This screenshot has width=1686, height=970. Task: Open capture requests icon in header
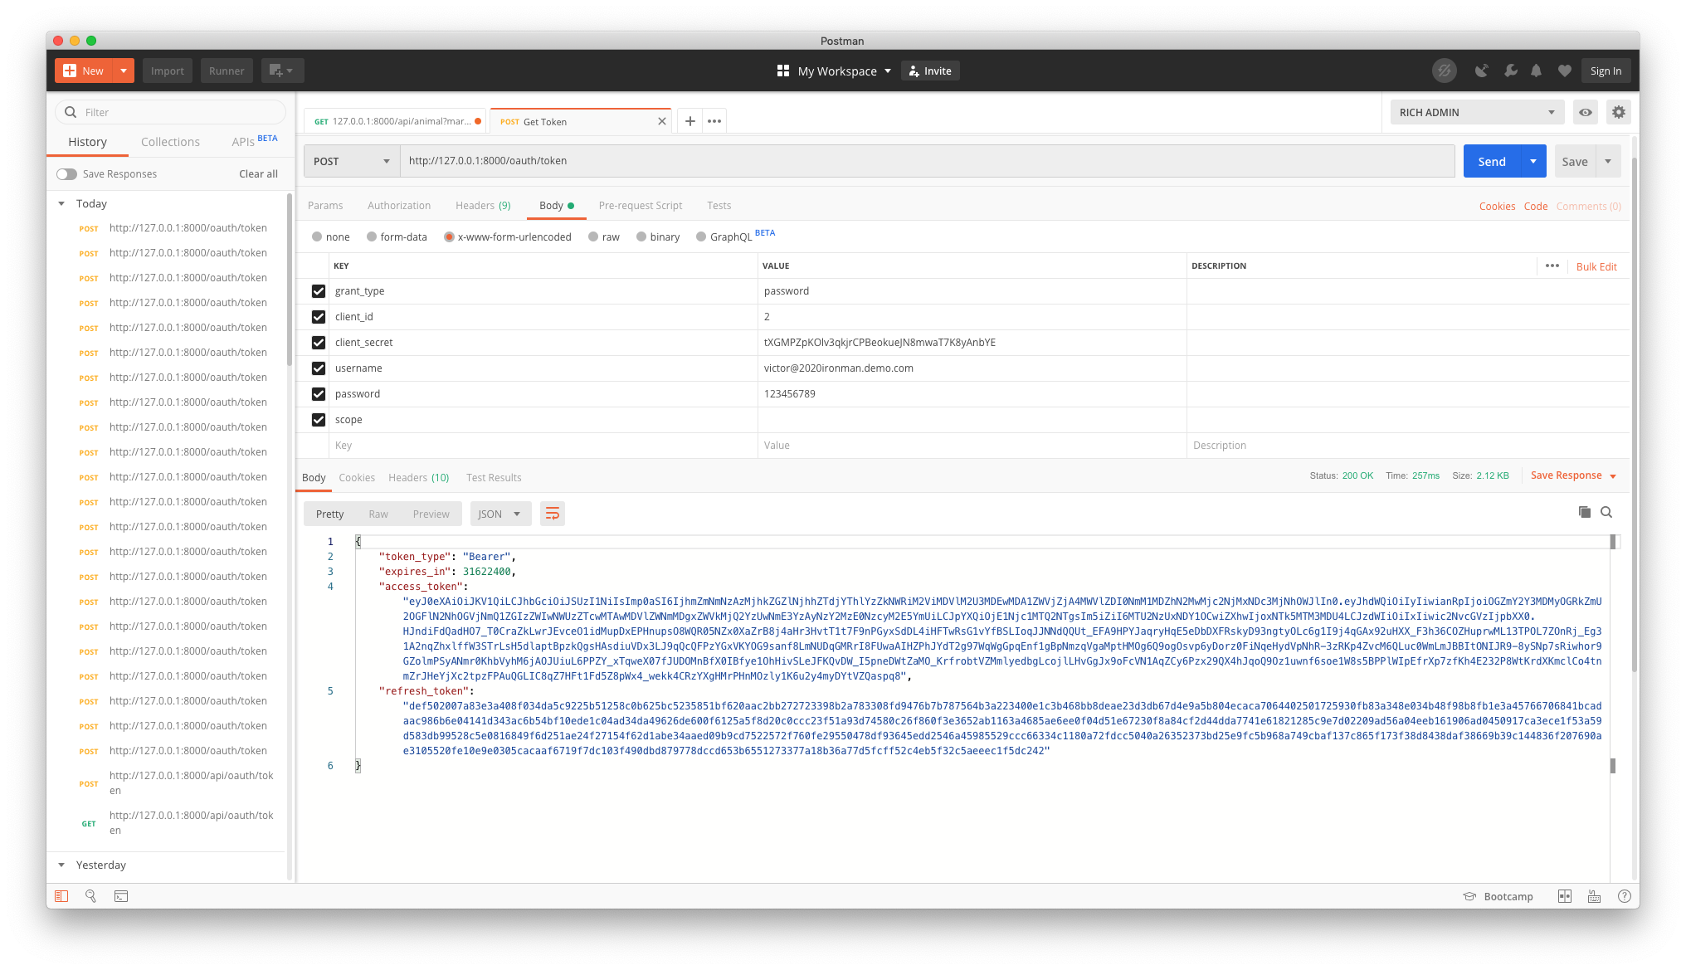tap(1481, 71)
